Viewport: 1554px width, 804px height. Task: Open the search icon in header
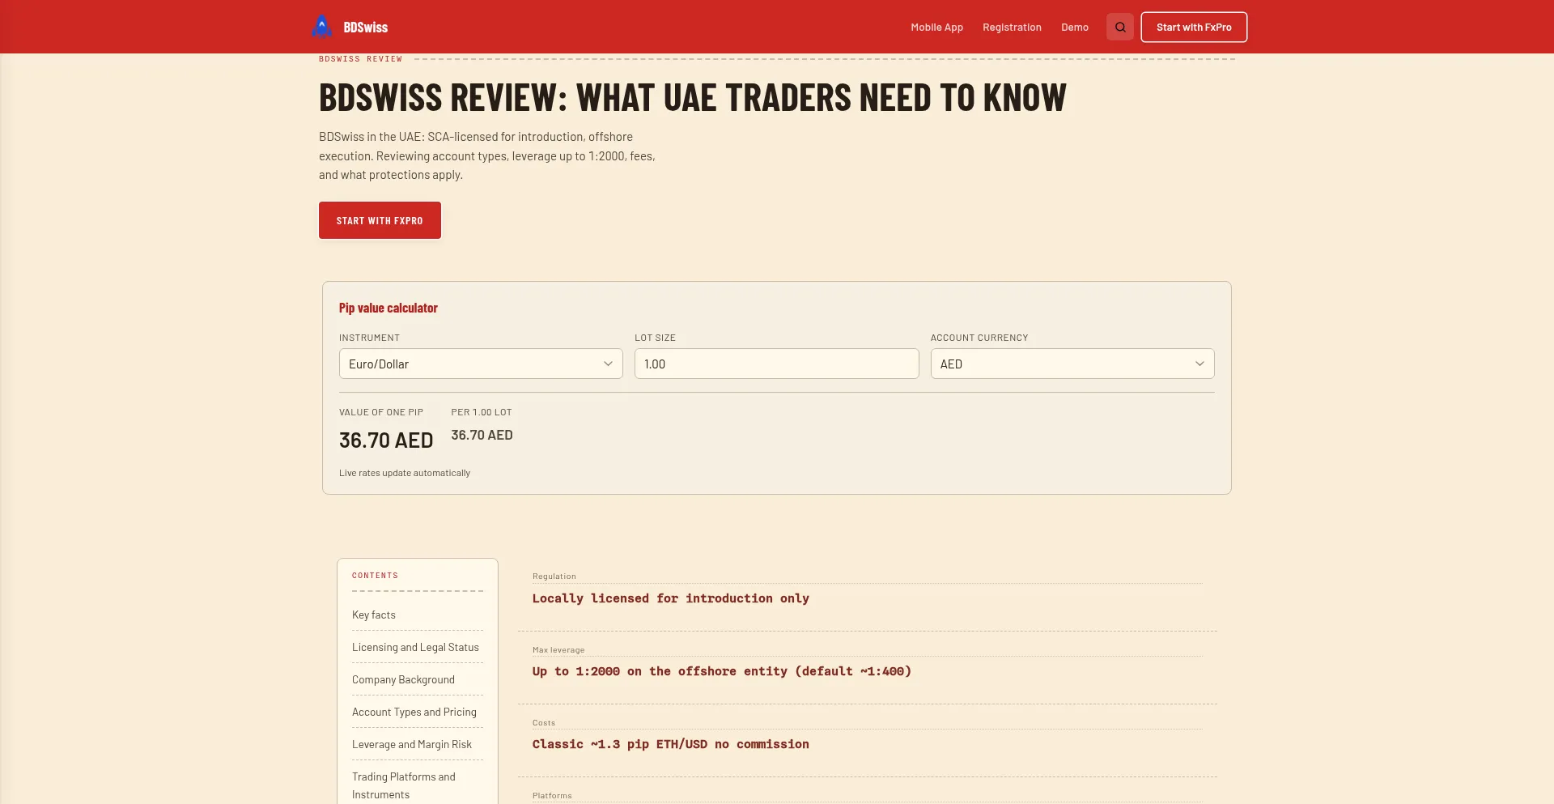(x=1120, y=27)
